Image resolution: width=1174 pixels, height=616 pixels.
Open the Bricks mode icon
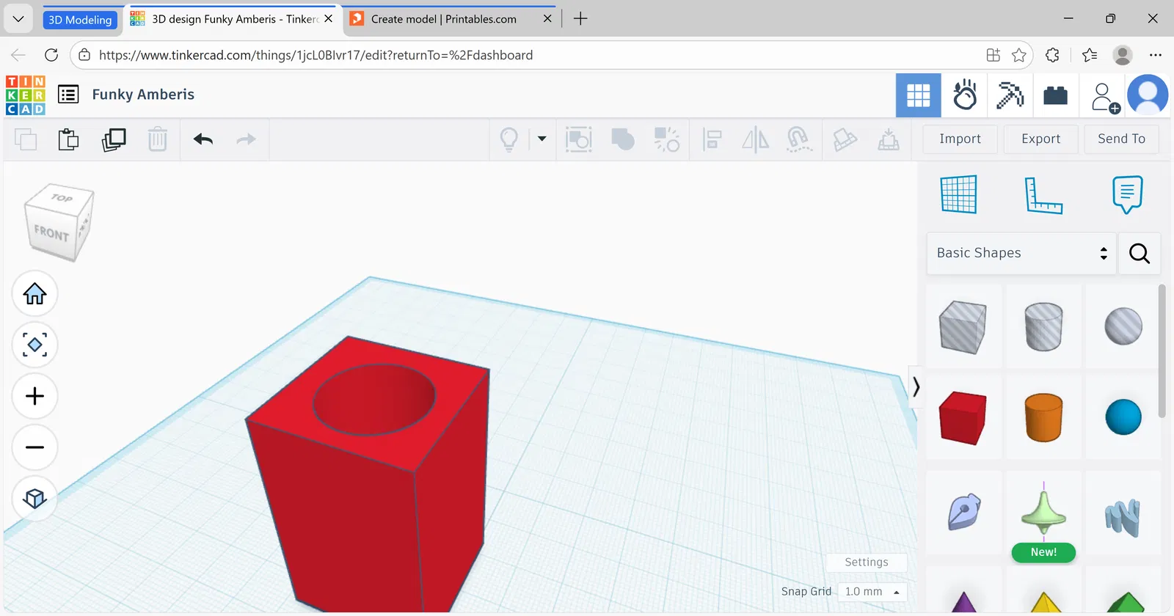click(x=1055, y=95)
